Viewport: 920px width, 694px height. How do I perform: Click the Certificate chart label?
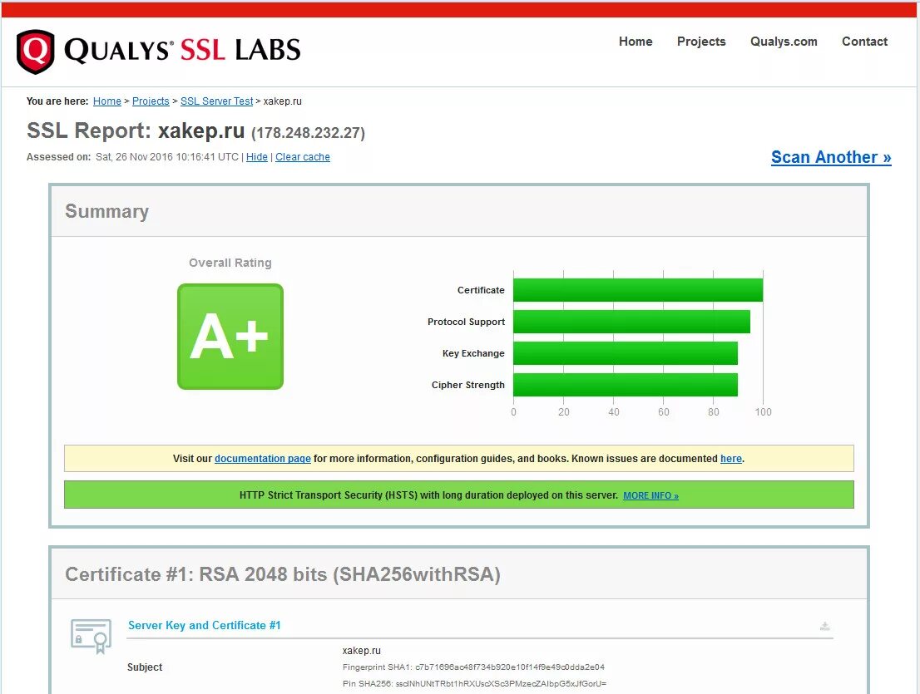[x=481, y=290]
